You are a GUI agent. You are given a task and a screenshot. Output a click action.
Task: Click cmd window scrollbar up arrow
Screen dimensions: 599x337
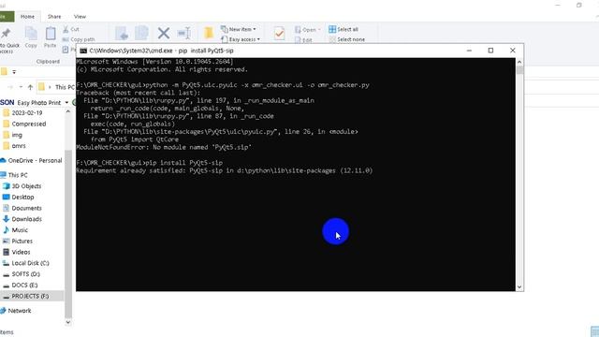519,62
